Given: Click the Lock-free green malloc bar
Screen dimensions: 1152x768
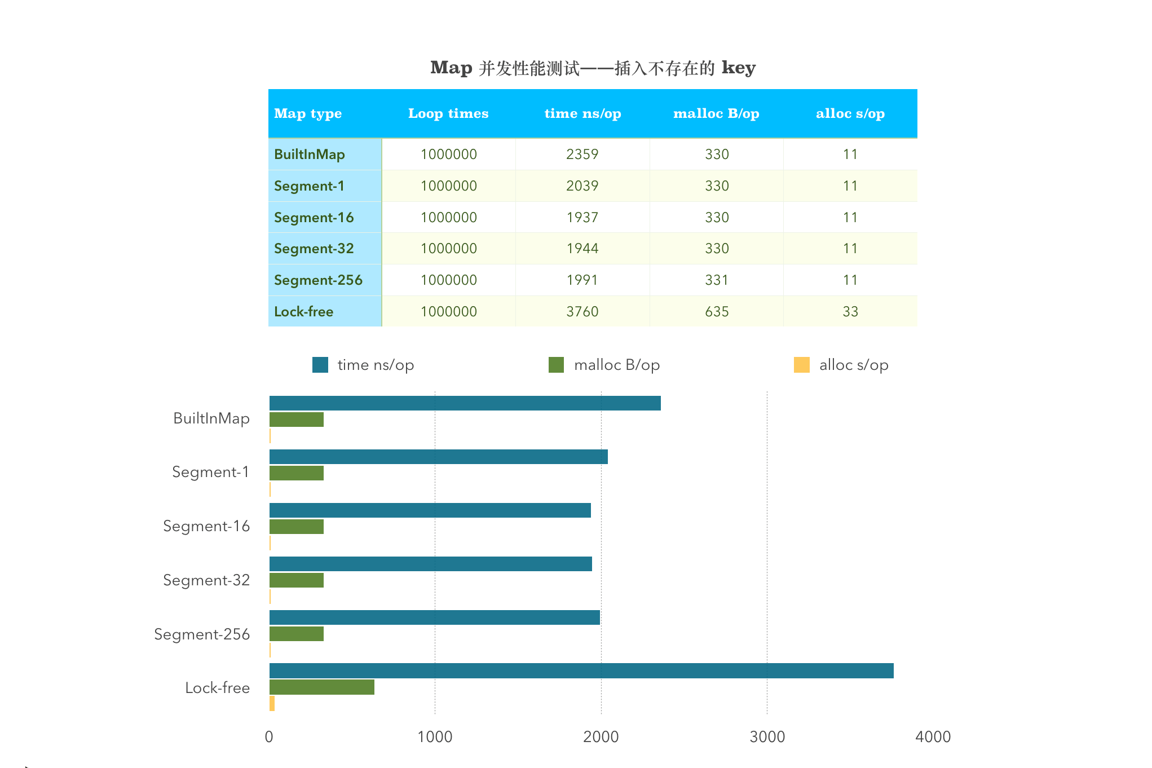Looking at the screenshot, I should tap(321, 687).
